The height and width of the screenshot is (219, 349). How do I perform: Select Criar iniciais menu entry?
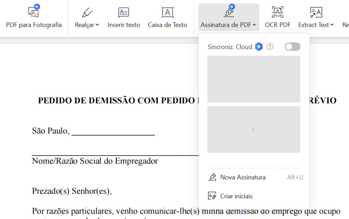[x=236, y=196]
